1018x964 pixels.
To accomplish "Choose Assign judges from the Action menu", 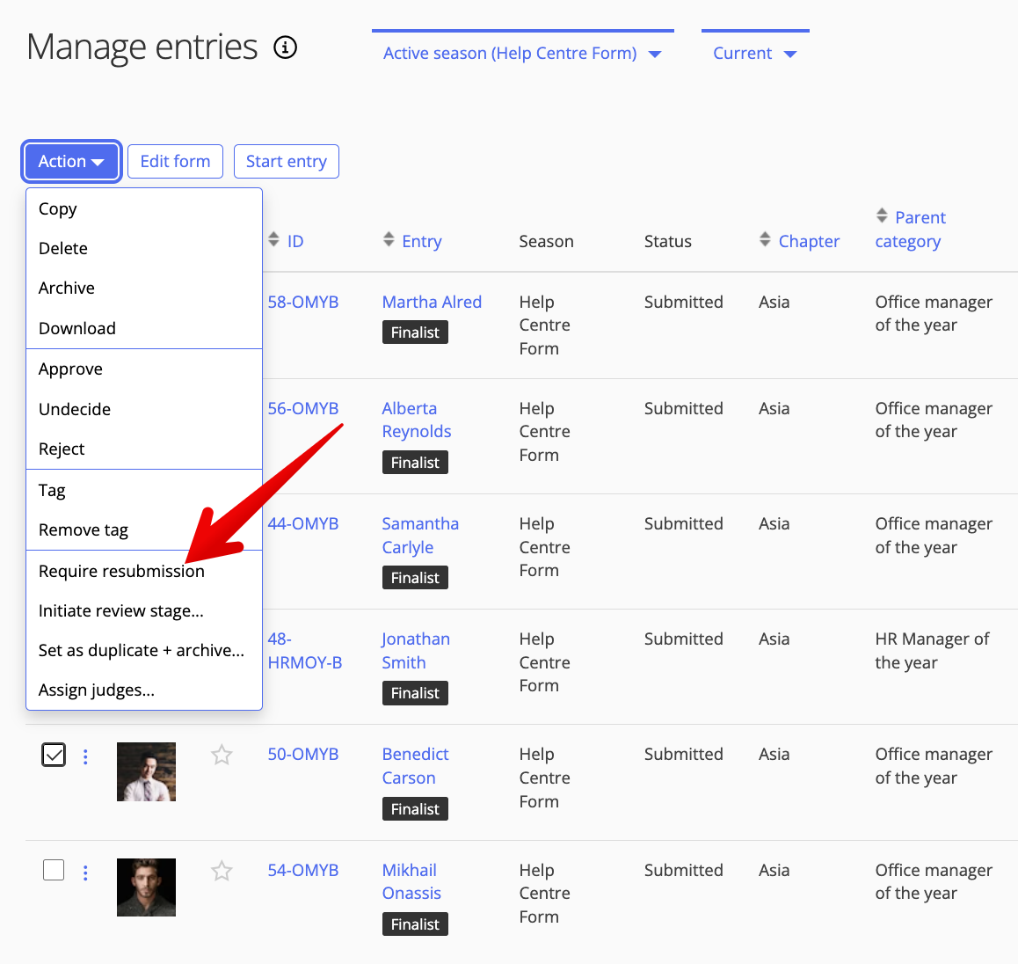I will click(97, 690).
